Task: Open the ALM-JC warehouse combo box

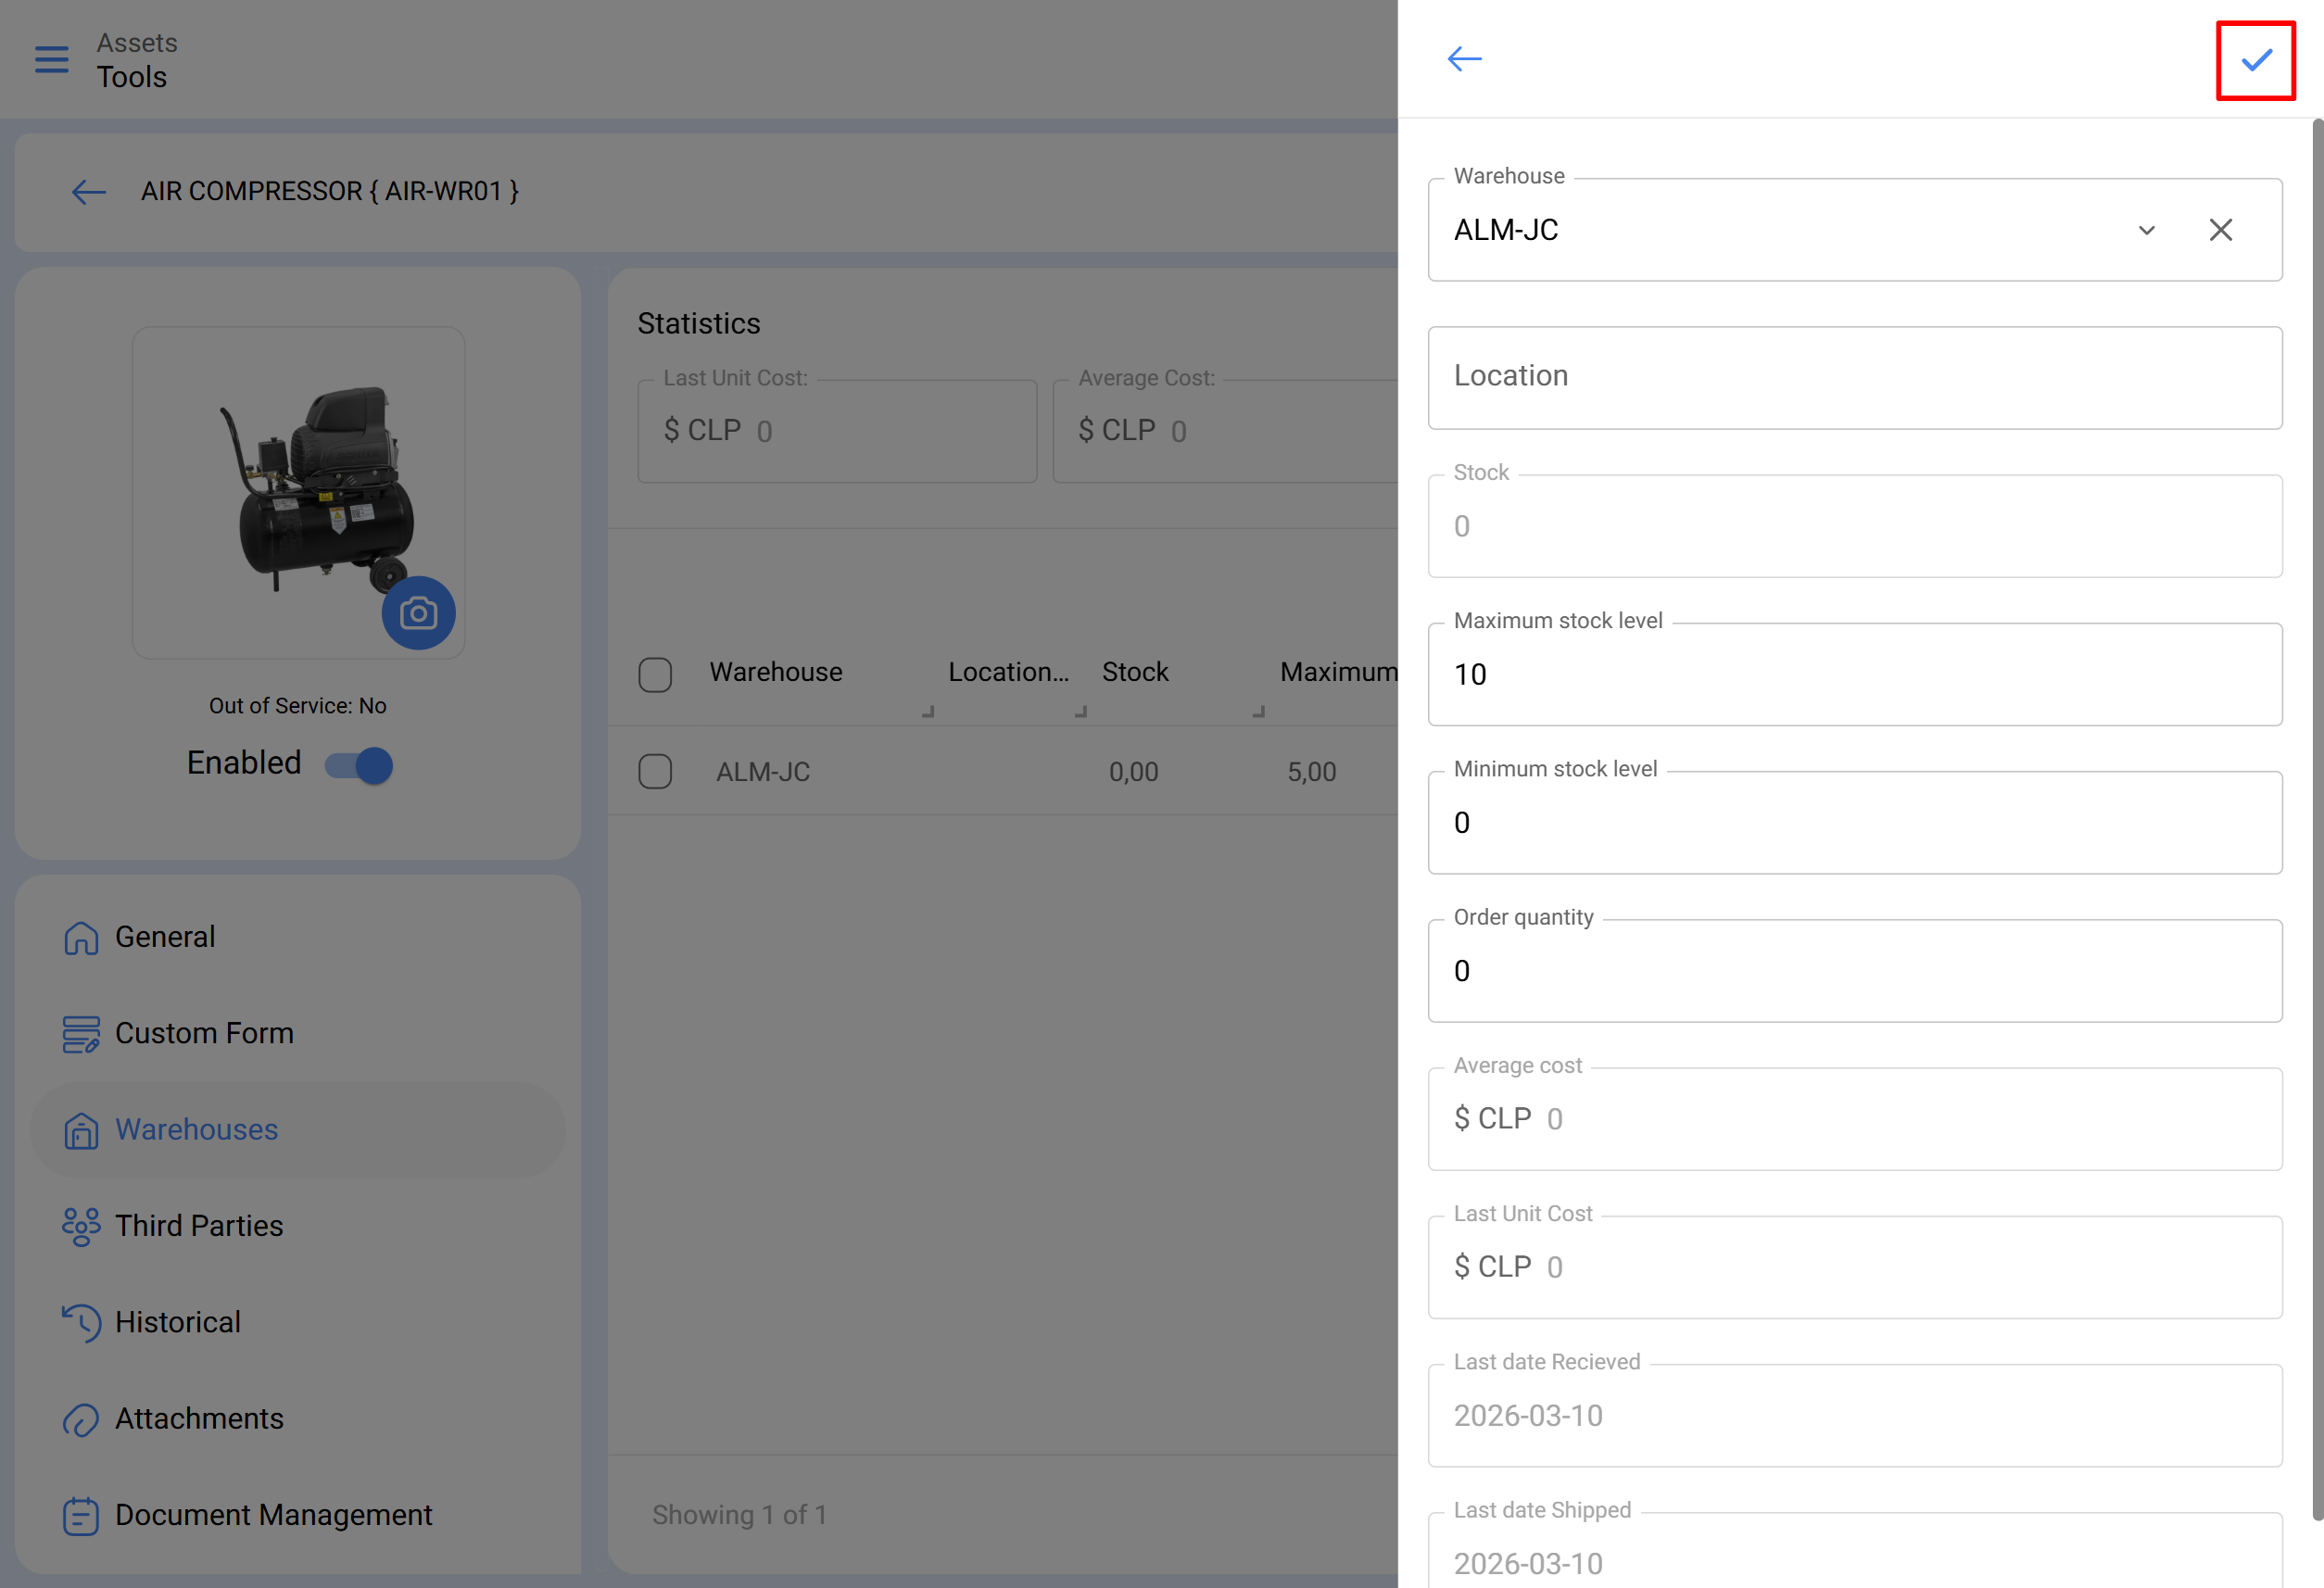Action: [1780, 230]
